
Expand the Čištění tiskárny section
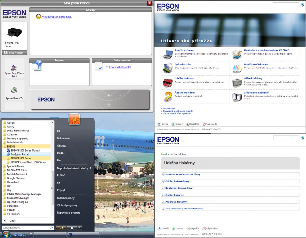click(x=230, y=195)
